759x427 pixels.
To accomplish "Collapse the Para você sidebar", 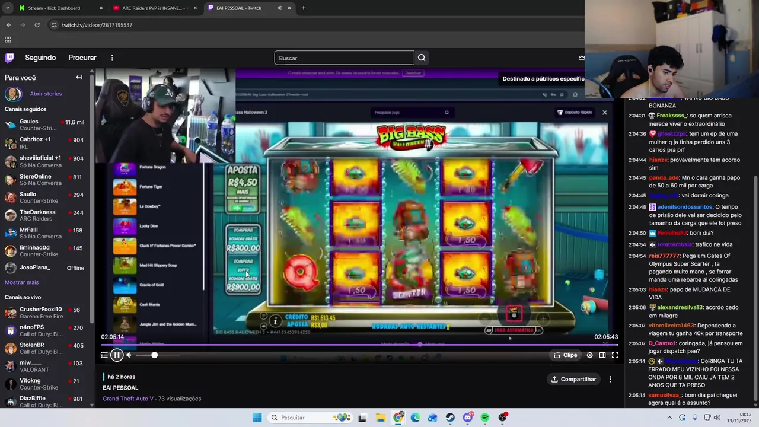I will click(79, 77).
